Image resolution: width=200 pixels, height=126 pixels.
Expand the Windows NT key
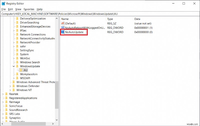tap(10, 90)
